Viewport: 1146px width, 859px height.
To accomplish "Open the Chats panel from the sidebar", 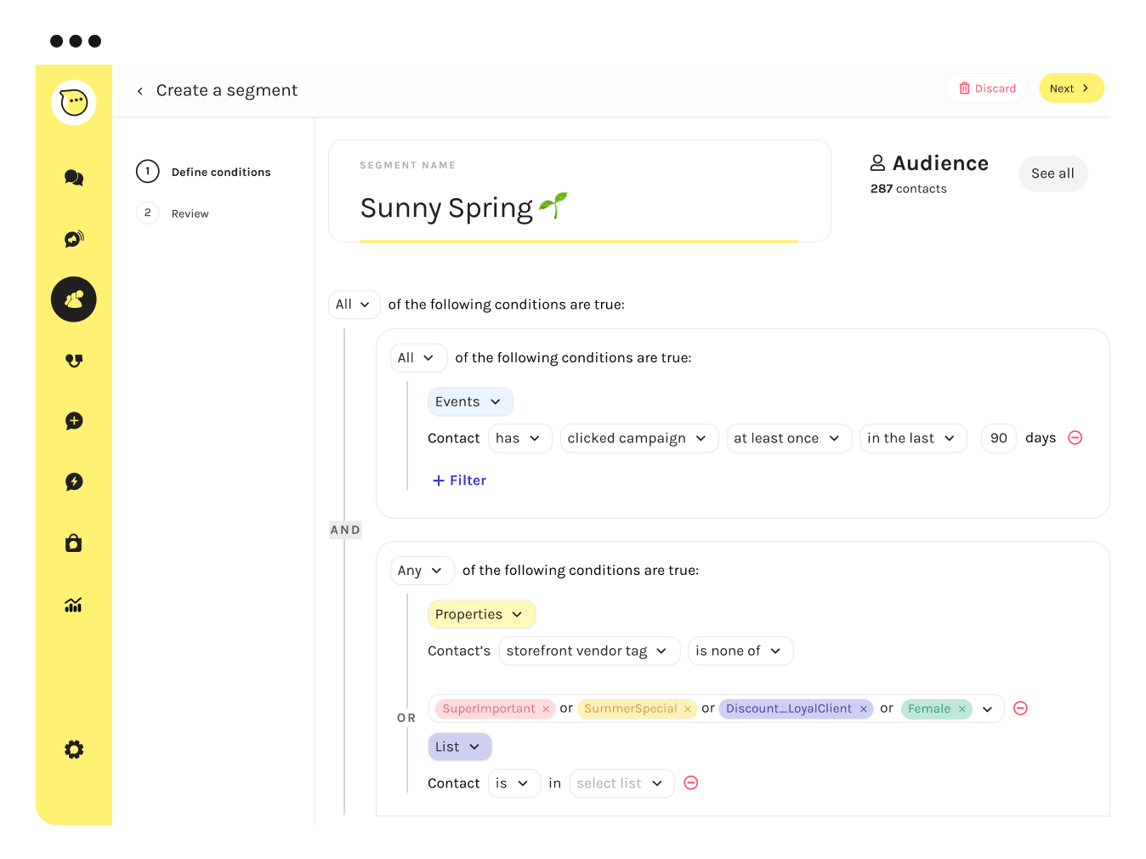I will point(74,178).
